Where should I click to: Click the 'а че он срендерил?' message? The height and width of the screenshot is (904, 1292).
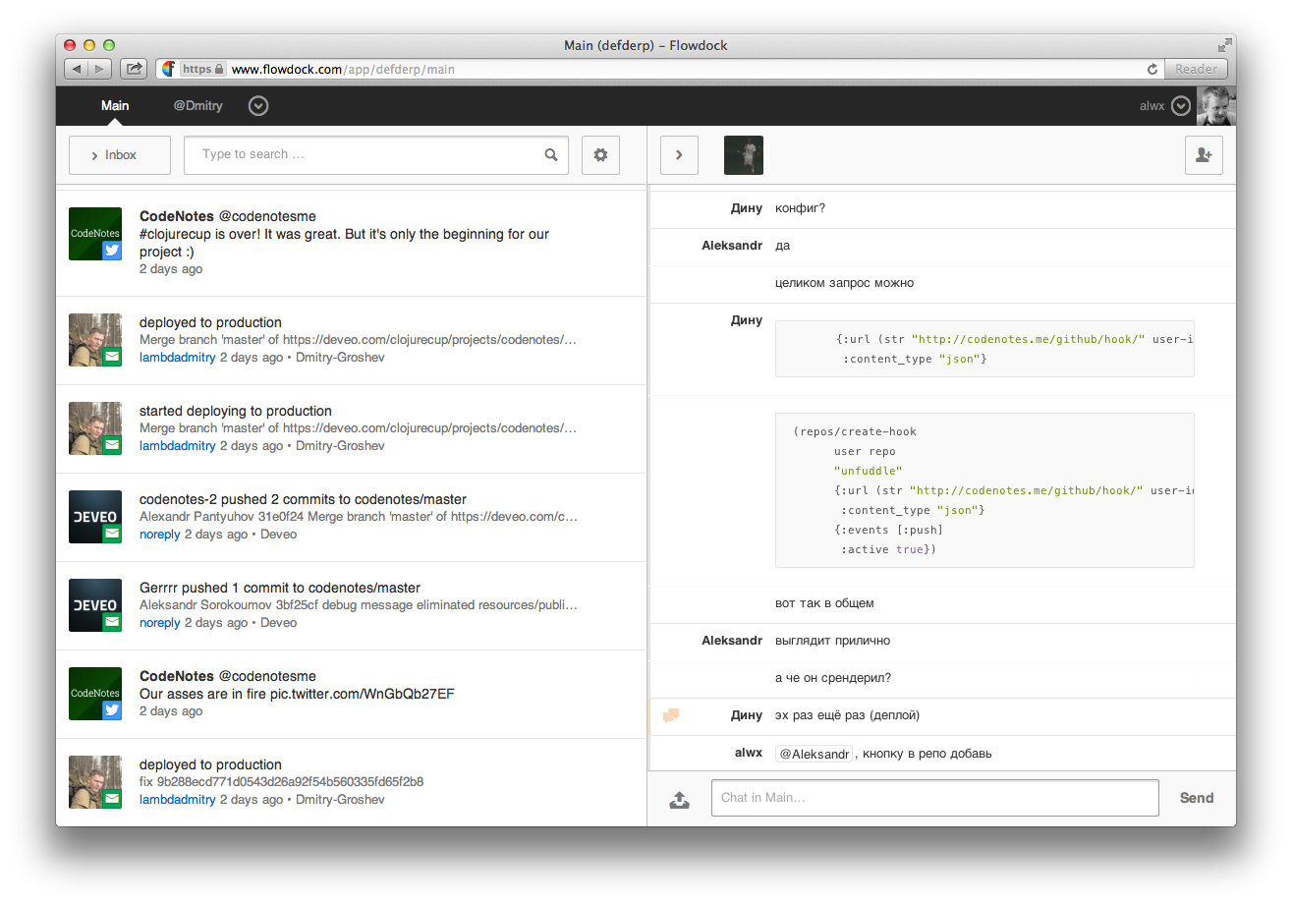[833, 678]
